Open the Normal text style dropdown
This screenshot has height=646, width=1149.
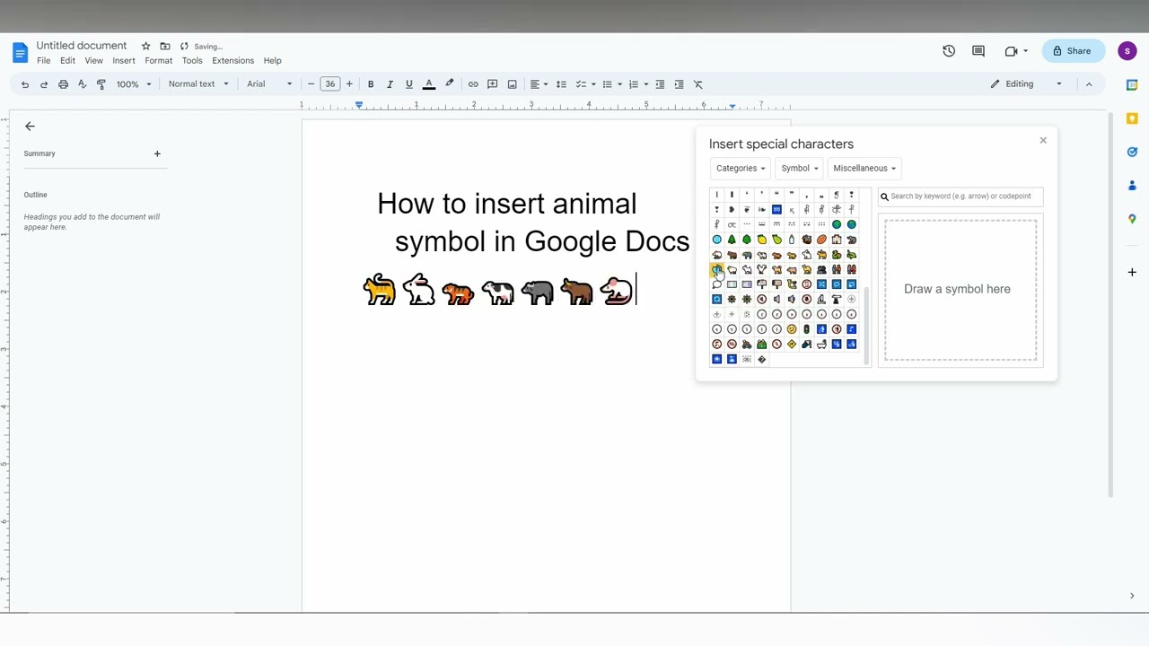tap(198, 84)
